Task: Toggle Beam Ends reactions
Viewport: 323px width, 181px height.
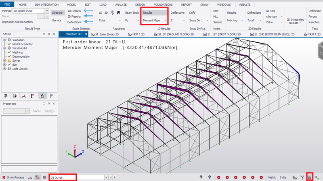Action: click(x=132, y=12)
